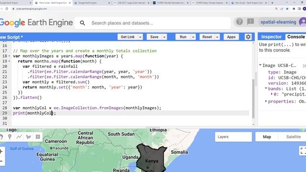Viewport: 306px width, 172px height.
Task: Click the Google Earth Engine logo
Action: point(36,22)
